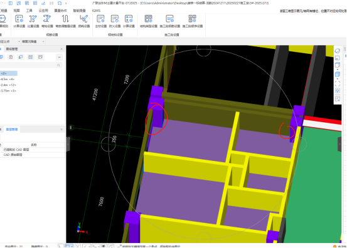This screenshot has height=248, width=347.
Task: Open 结构类型设置 in the ribbon
Action: (149, 21)
